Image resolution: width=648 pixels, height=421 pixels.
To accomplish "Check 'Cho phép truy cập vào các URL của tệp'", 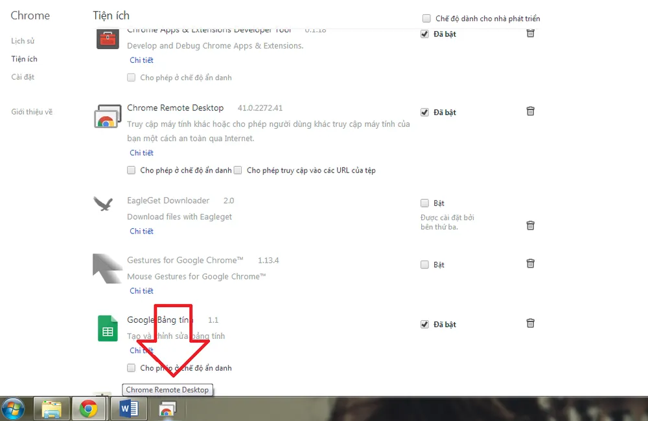I will tap(238, 170).
